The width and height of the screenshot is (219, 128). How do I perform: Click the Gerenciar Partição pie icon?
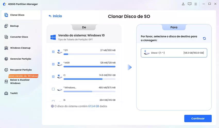[x=6, y=59]
